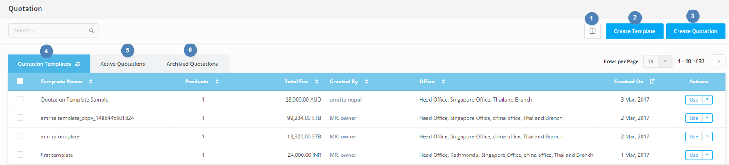This screenshot has width=729, height=165.
Task: Expand Use dropdown arrow for amrita template row
Action: click(707, 137)
